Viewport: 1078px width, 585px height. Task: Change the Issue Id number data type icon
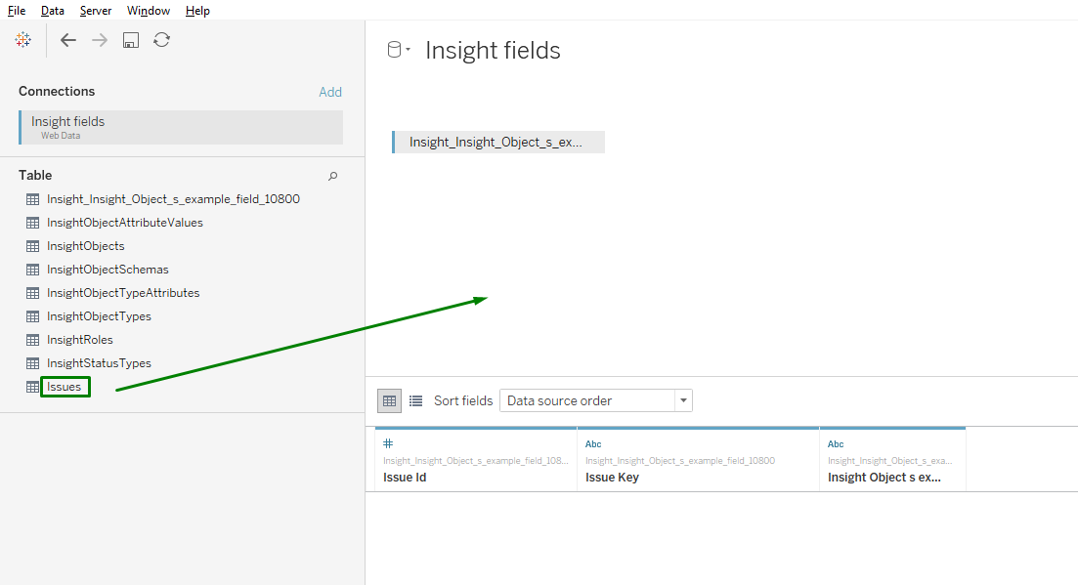pos(388,443)
